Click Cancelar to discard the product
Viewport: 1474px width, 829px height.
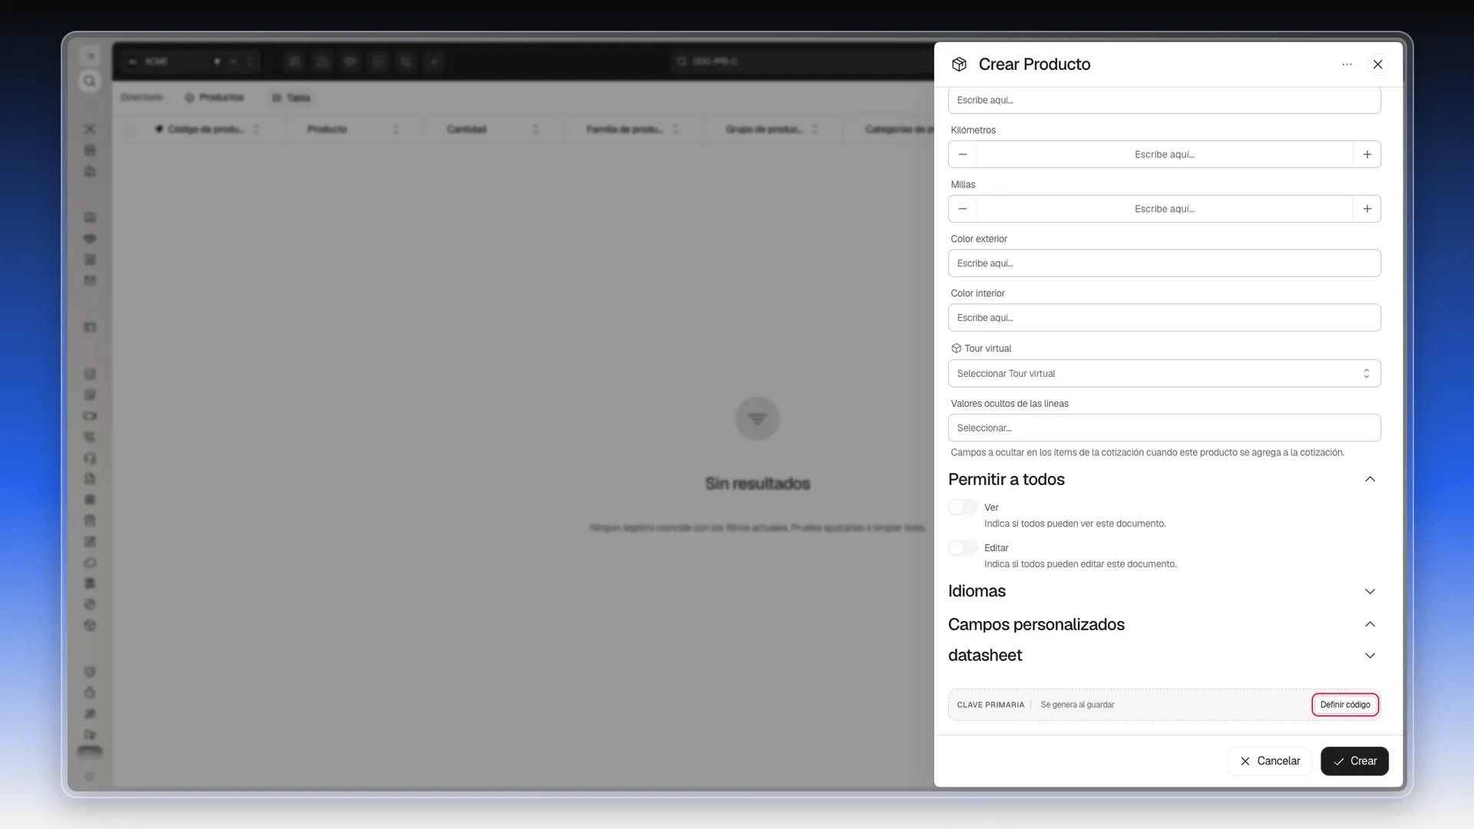tap(1270, 761)
